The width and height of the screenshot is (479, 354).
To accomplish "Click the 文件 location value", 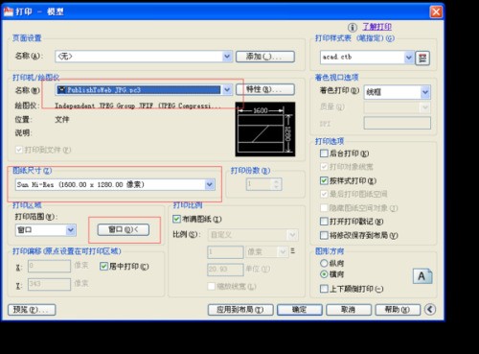I will (x=62, y=120).
